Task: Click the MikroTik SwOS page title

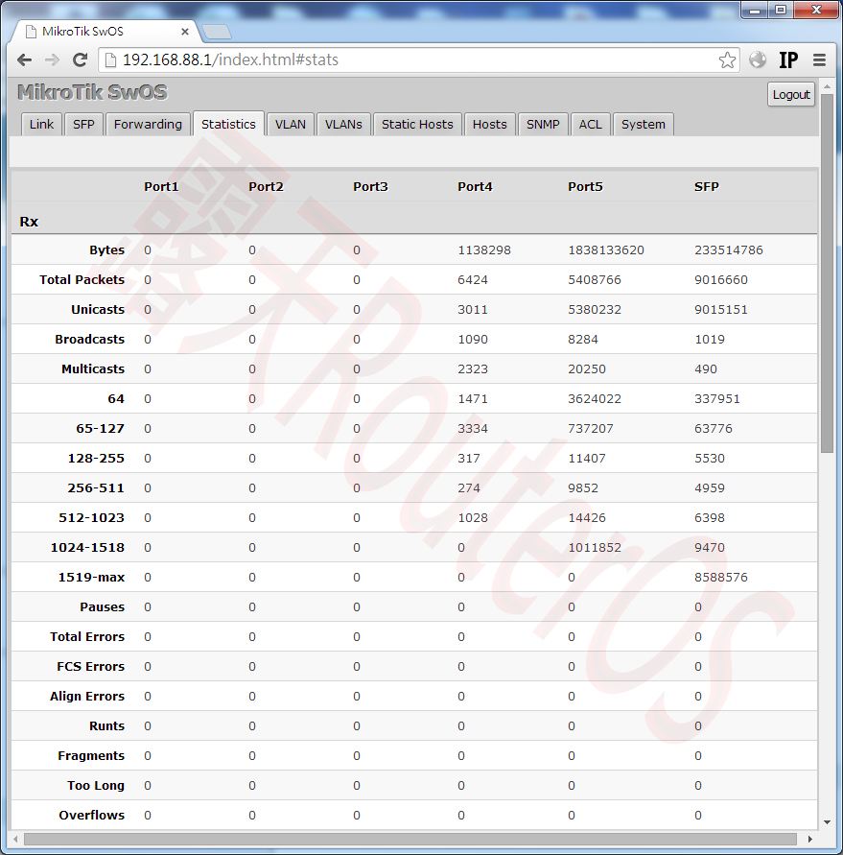Action: coord(92,92)
